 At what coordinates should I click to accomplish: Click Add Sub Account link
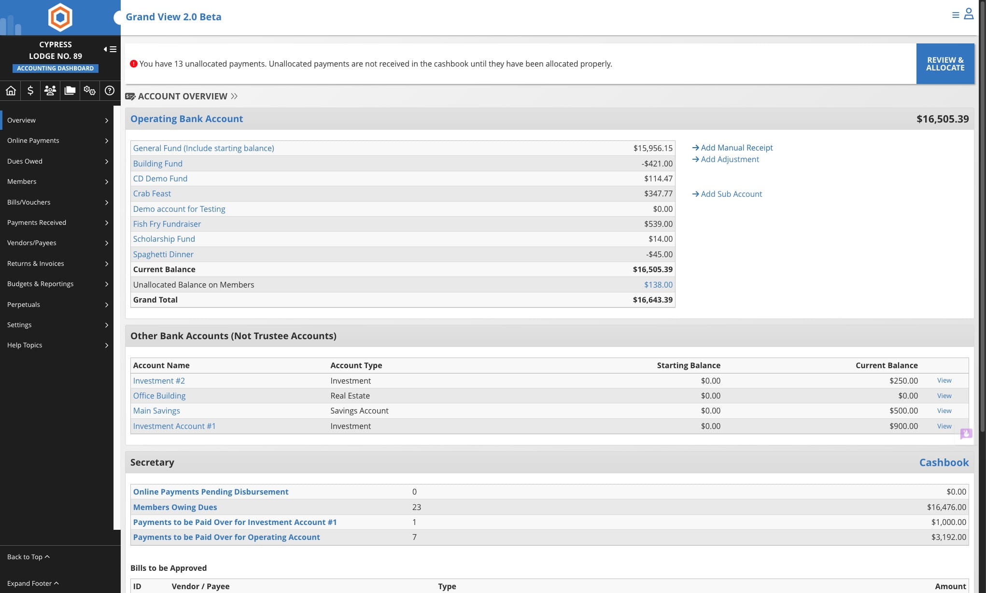click(x=727, y=194)
